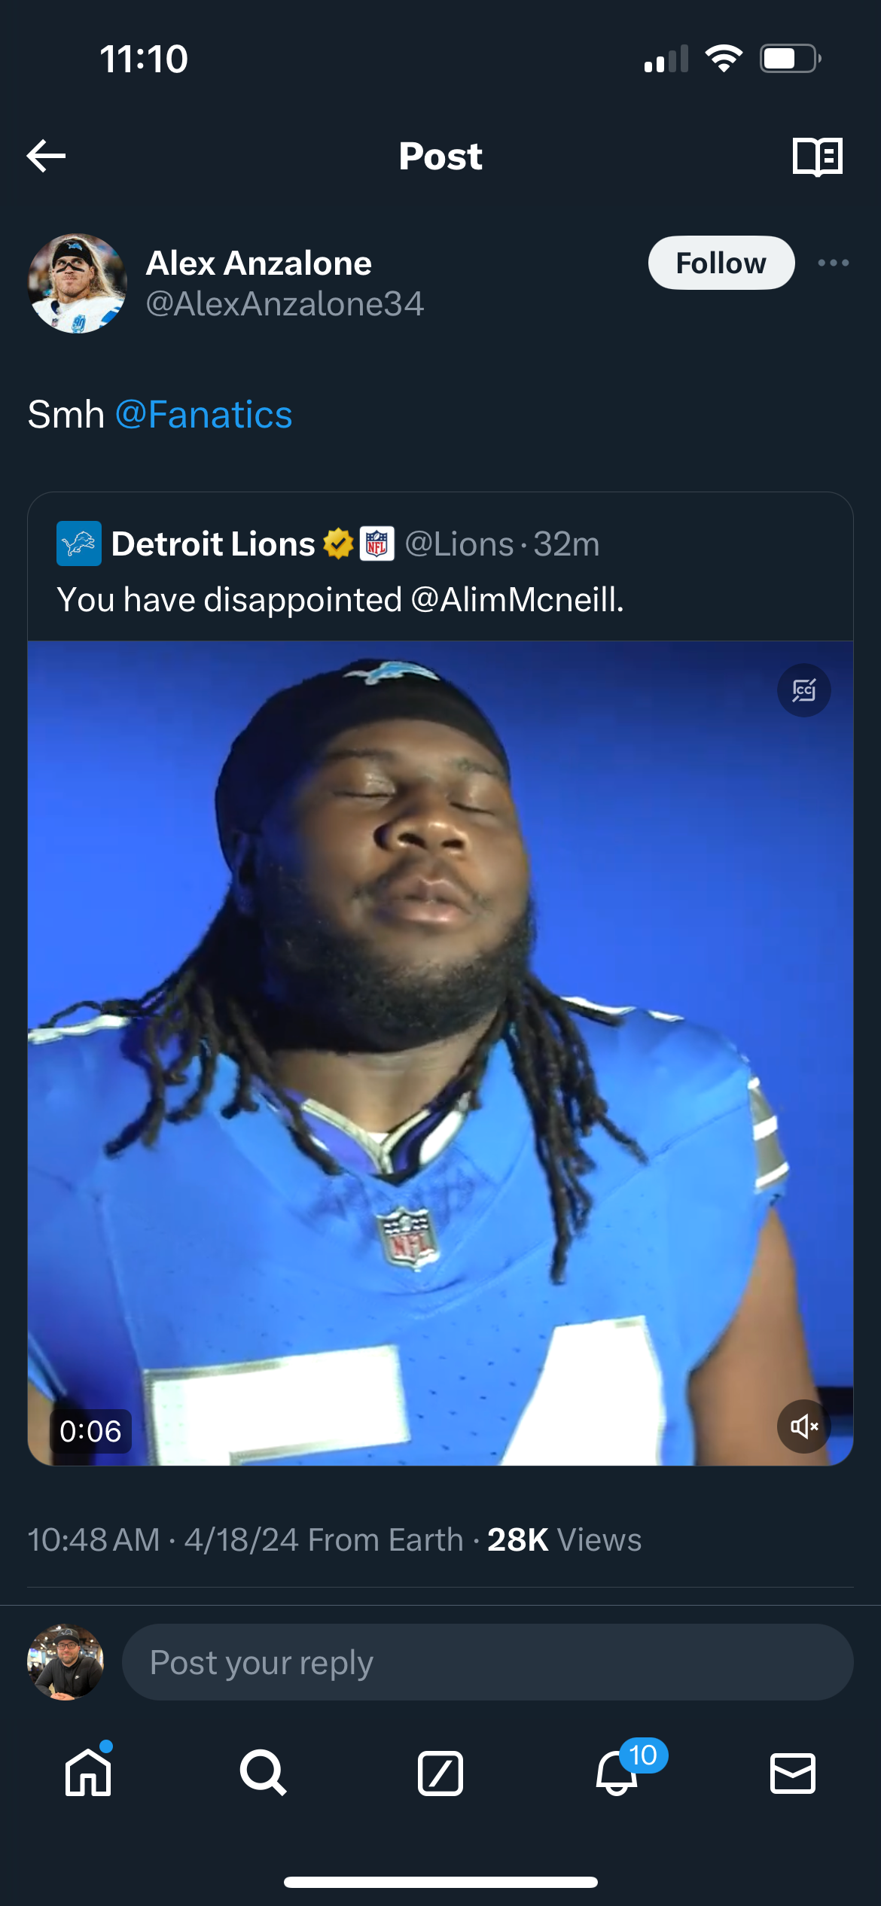881x1906 pixels.
Task: Play the quoted Lions video
Action: click(440, 1054)
